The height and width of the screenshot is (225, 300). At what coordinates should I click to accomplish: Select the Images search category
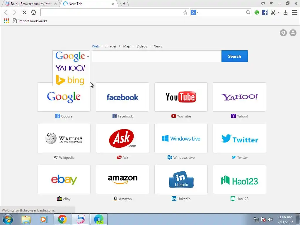pyautogui.click(x=111, y=46)
